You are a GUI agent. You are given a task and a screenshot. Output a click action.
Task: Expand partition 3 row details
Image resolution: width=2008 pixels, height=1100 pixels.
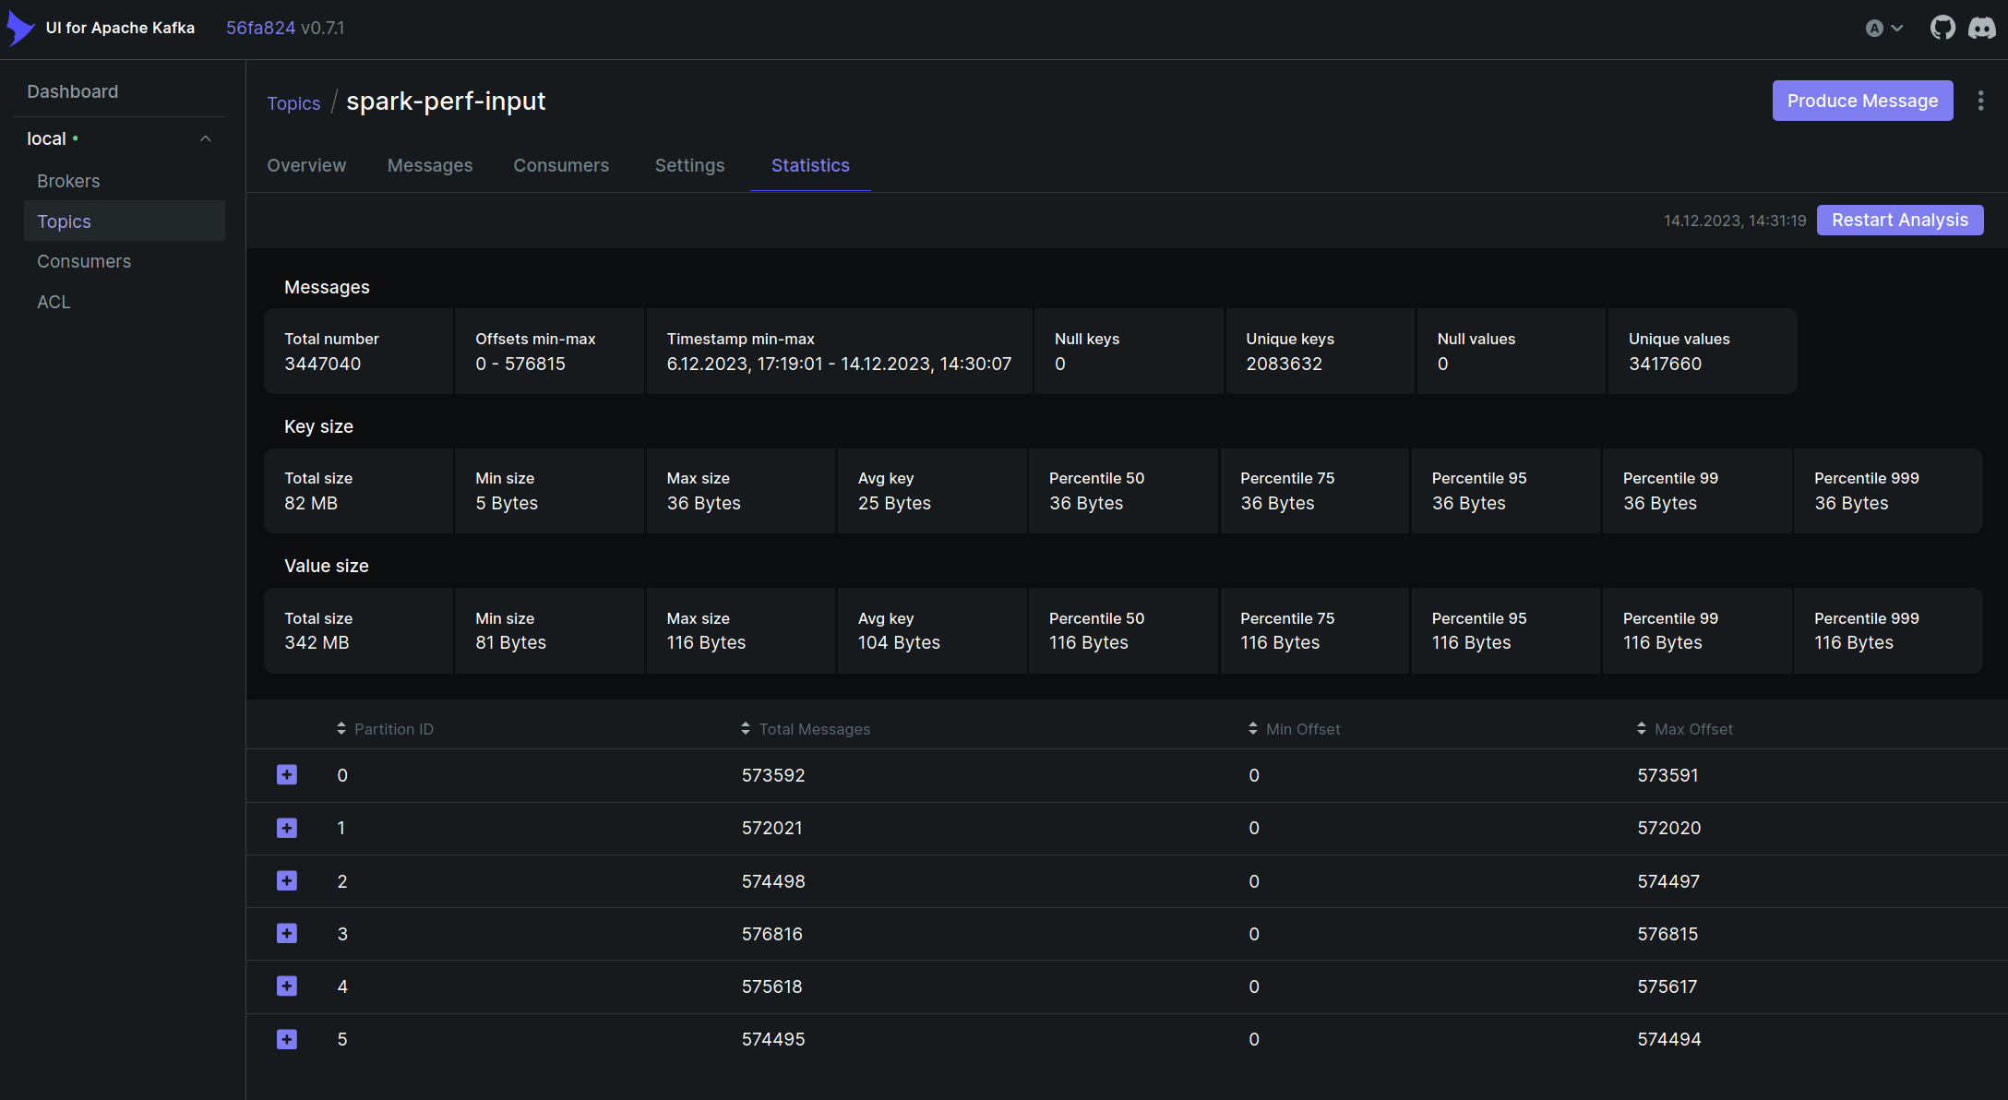point(287,934)
